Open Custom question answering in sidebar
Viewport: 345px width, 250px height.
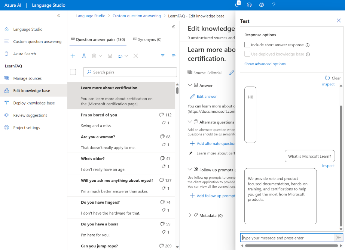pos(37,41)
